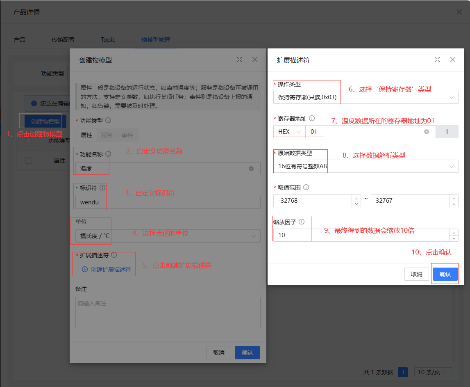The width and height of the screenshot is (470, 387).
Task: Select the 事件 function type option
Action: coord(127,135)
